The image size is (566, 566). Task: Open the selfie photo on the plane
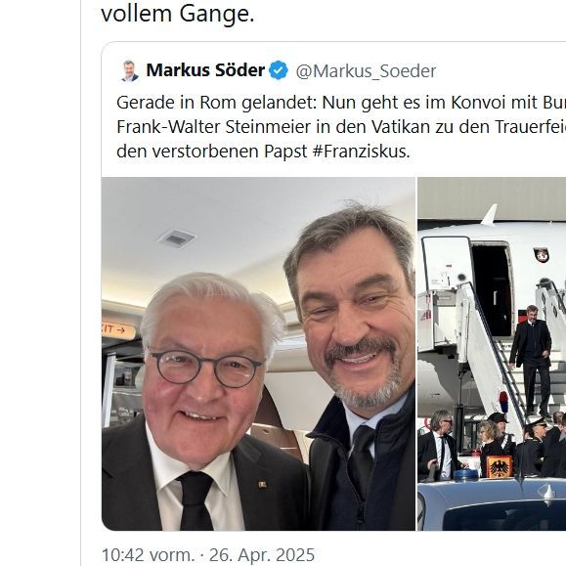pyautogui.click(x=258, y=354)
